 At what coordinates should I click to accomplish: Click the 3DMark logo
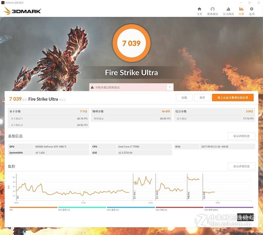[x=22, y=11]
